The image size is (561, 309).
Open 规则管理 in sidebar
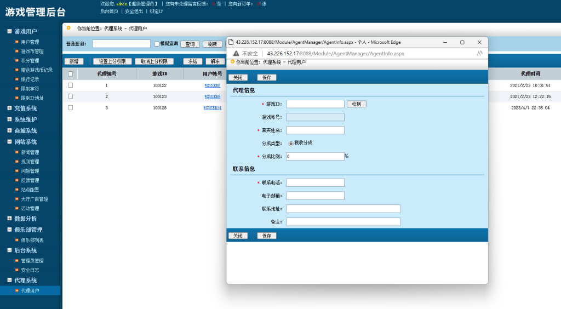point(30,161)
